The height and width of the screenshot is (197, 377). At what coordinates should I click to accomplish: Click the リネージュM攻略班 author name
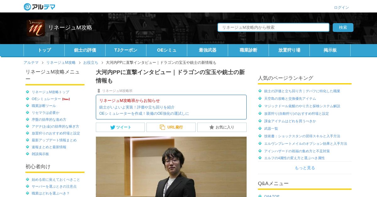[x=117, y=91]
